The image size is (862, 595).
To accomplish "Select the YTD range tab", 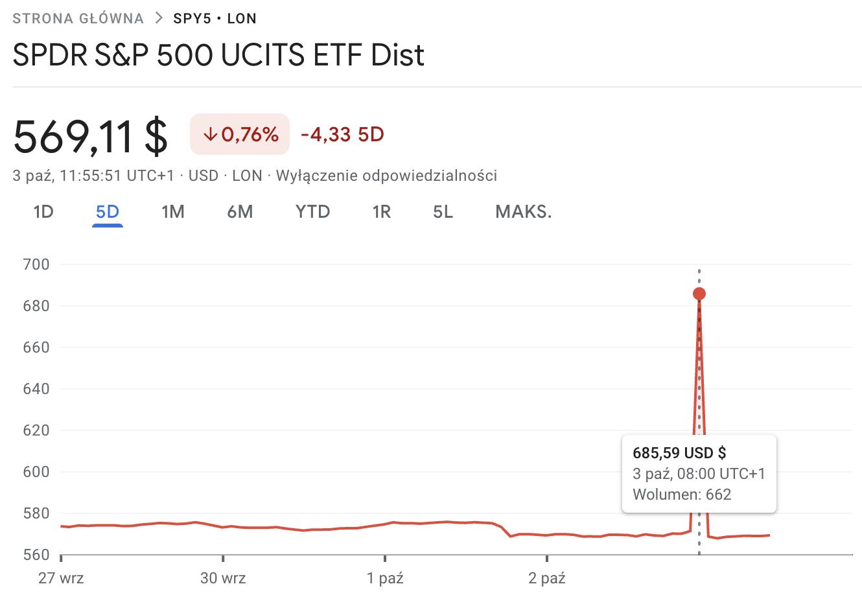I will tap(312, 212).
